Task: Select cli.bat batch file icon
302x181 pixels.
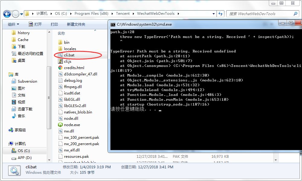Action: tap(60, 55)
